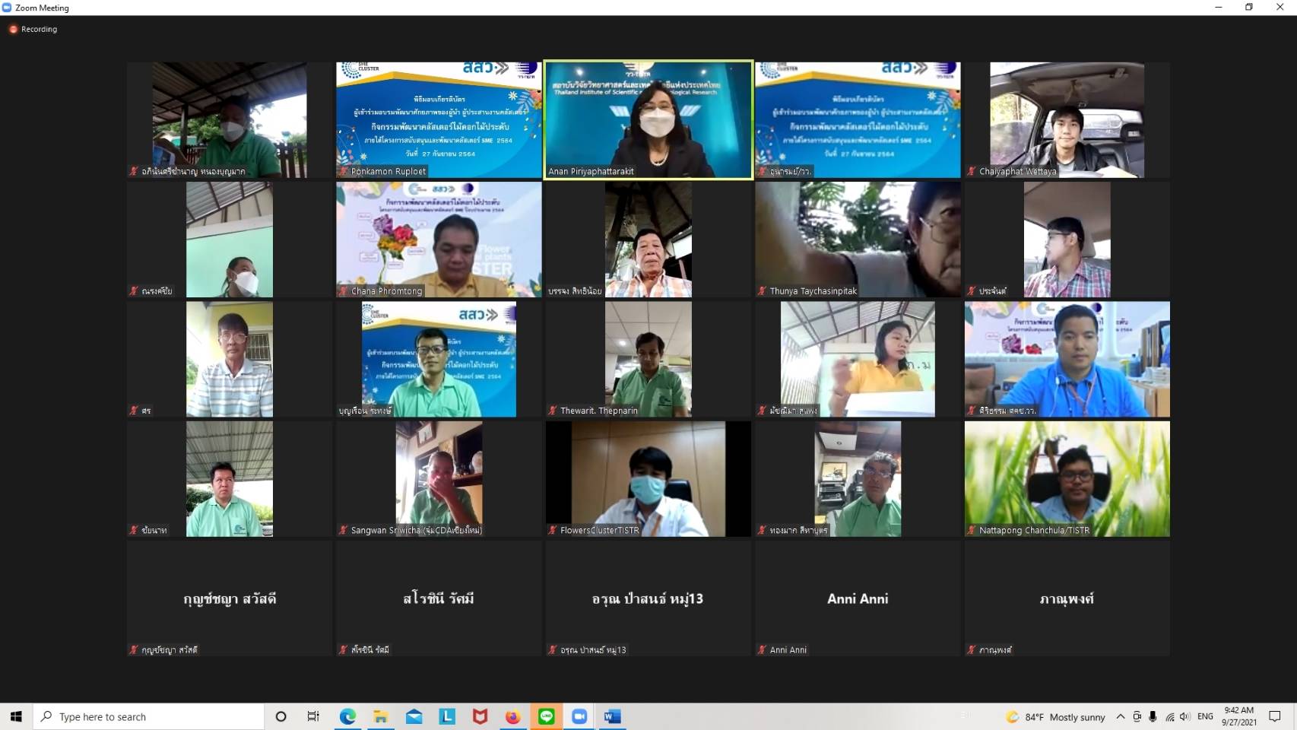Open the Windows Start menu
Image resolution: width=1297 pixels, height=730 pixels.
16,716
